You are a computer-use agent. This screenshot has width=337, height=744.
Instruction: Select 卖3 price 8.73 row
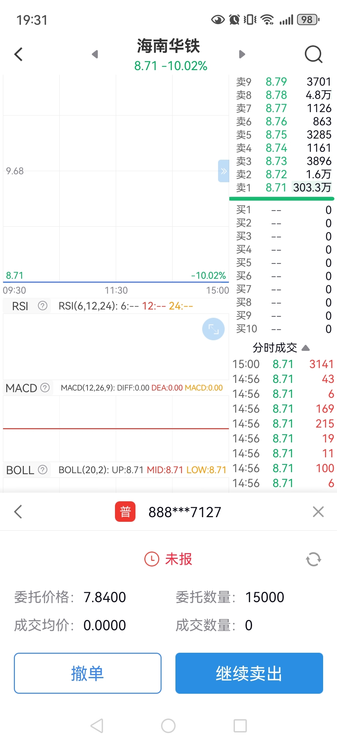click(x=283, y=161)
